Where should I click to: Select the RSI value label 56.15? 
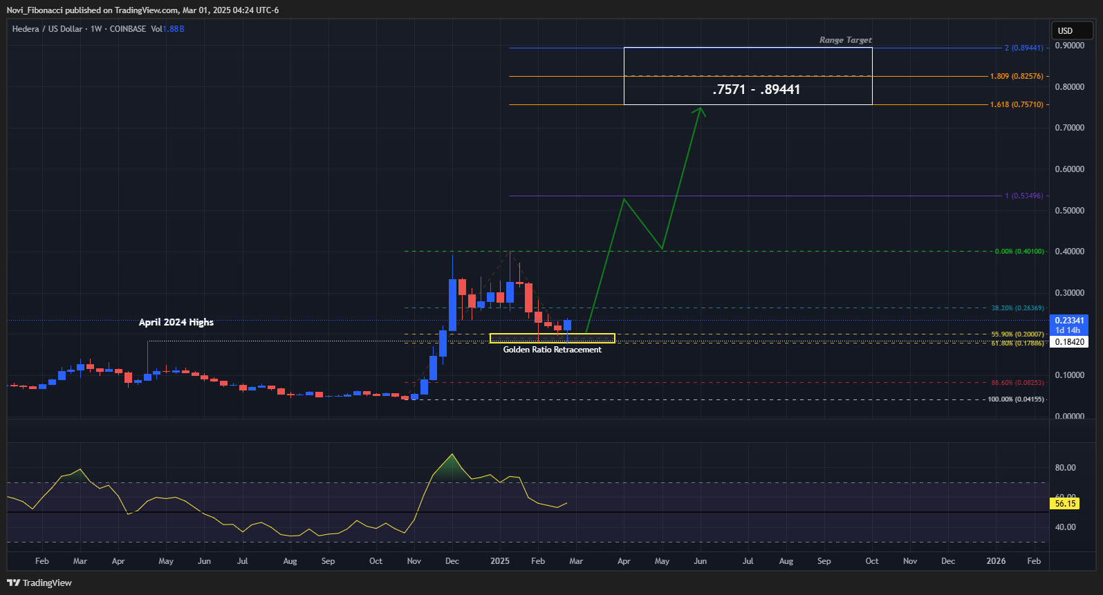[1065, 504]
